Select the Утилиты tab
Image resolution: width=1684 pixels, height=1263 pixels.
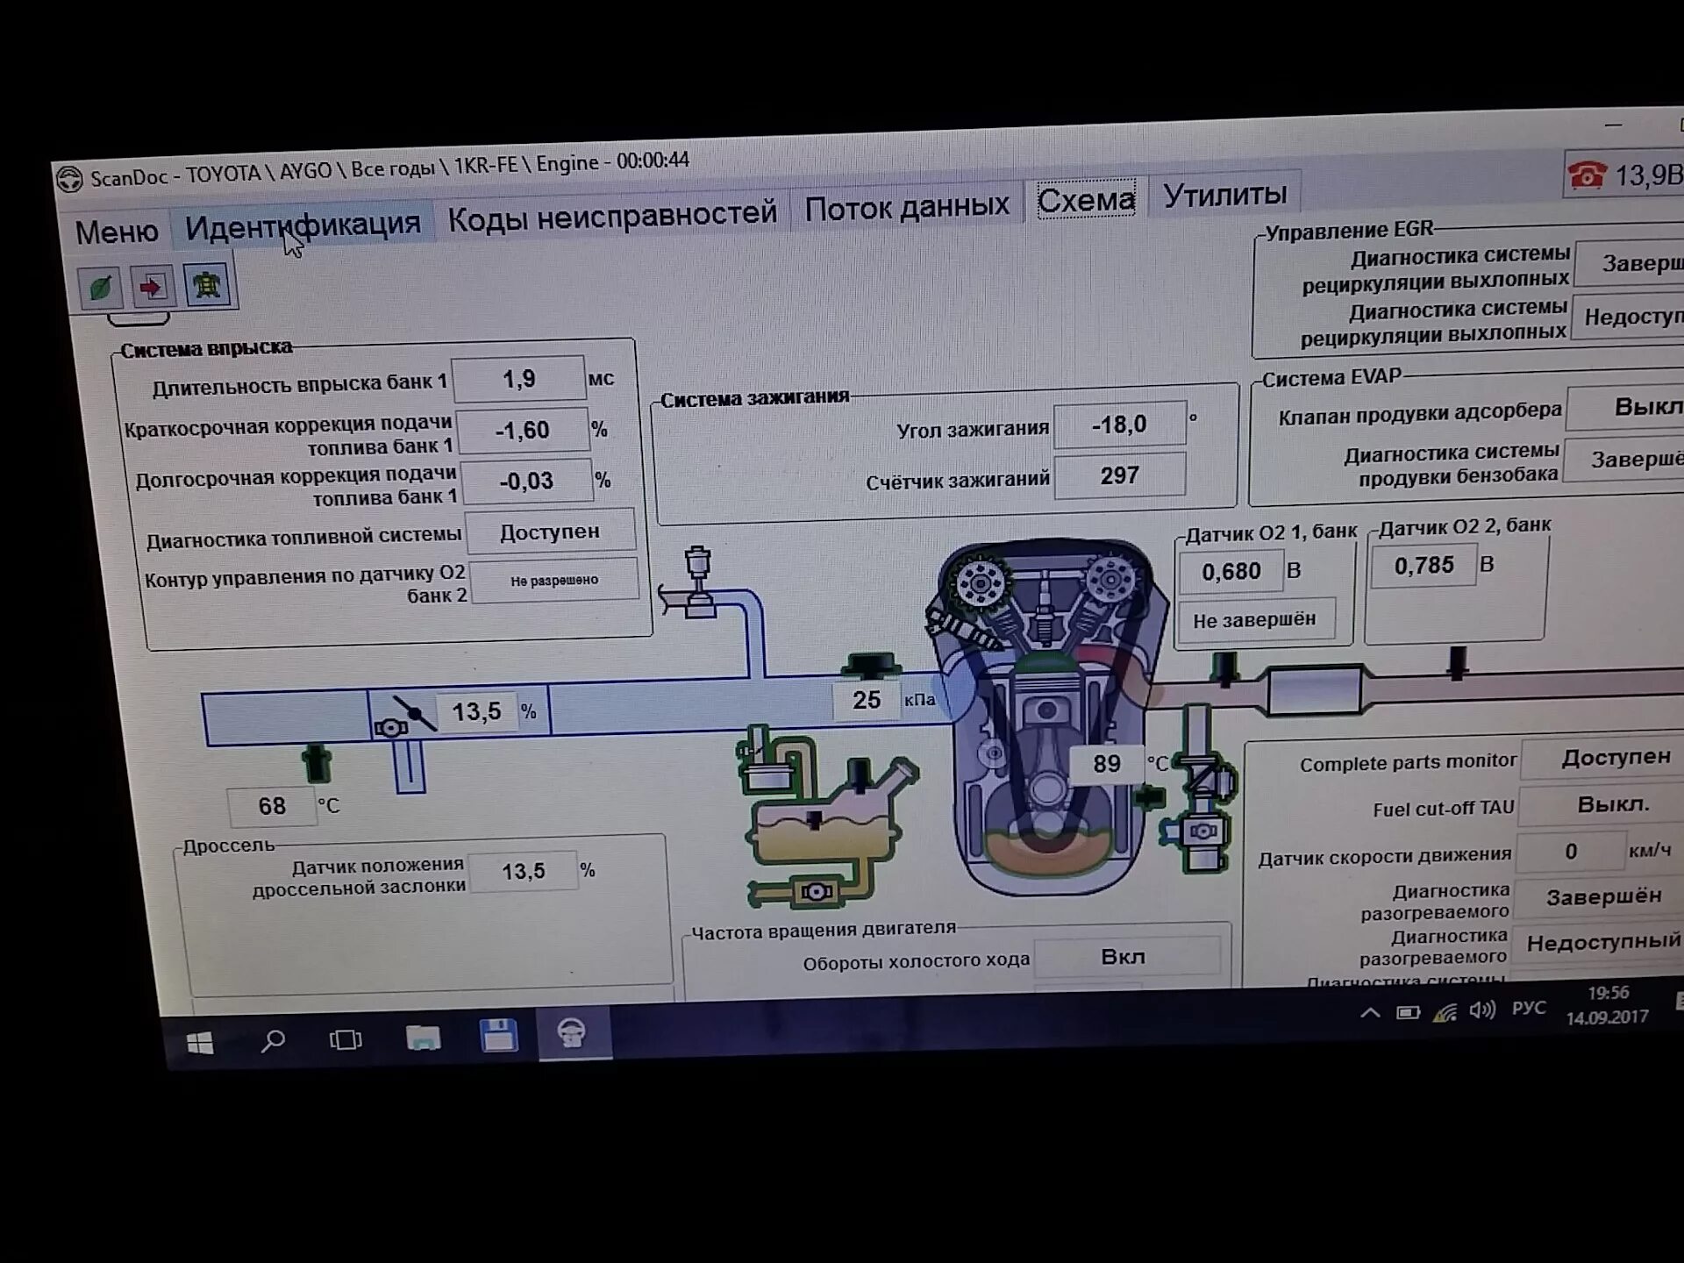tap(1224, 195)
